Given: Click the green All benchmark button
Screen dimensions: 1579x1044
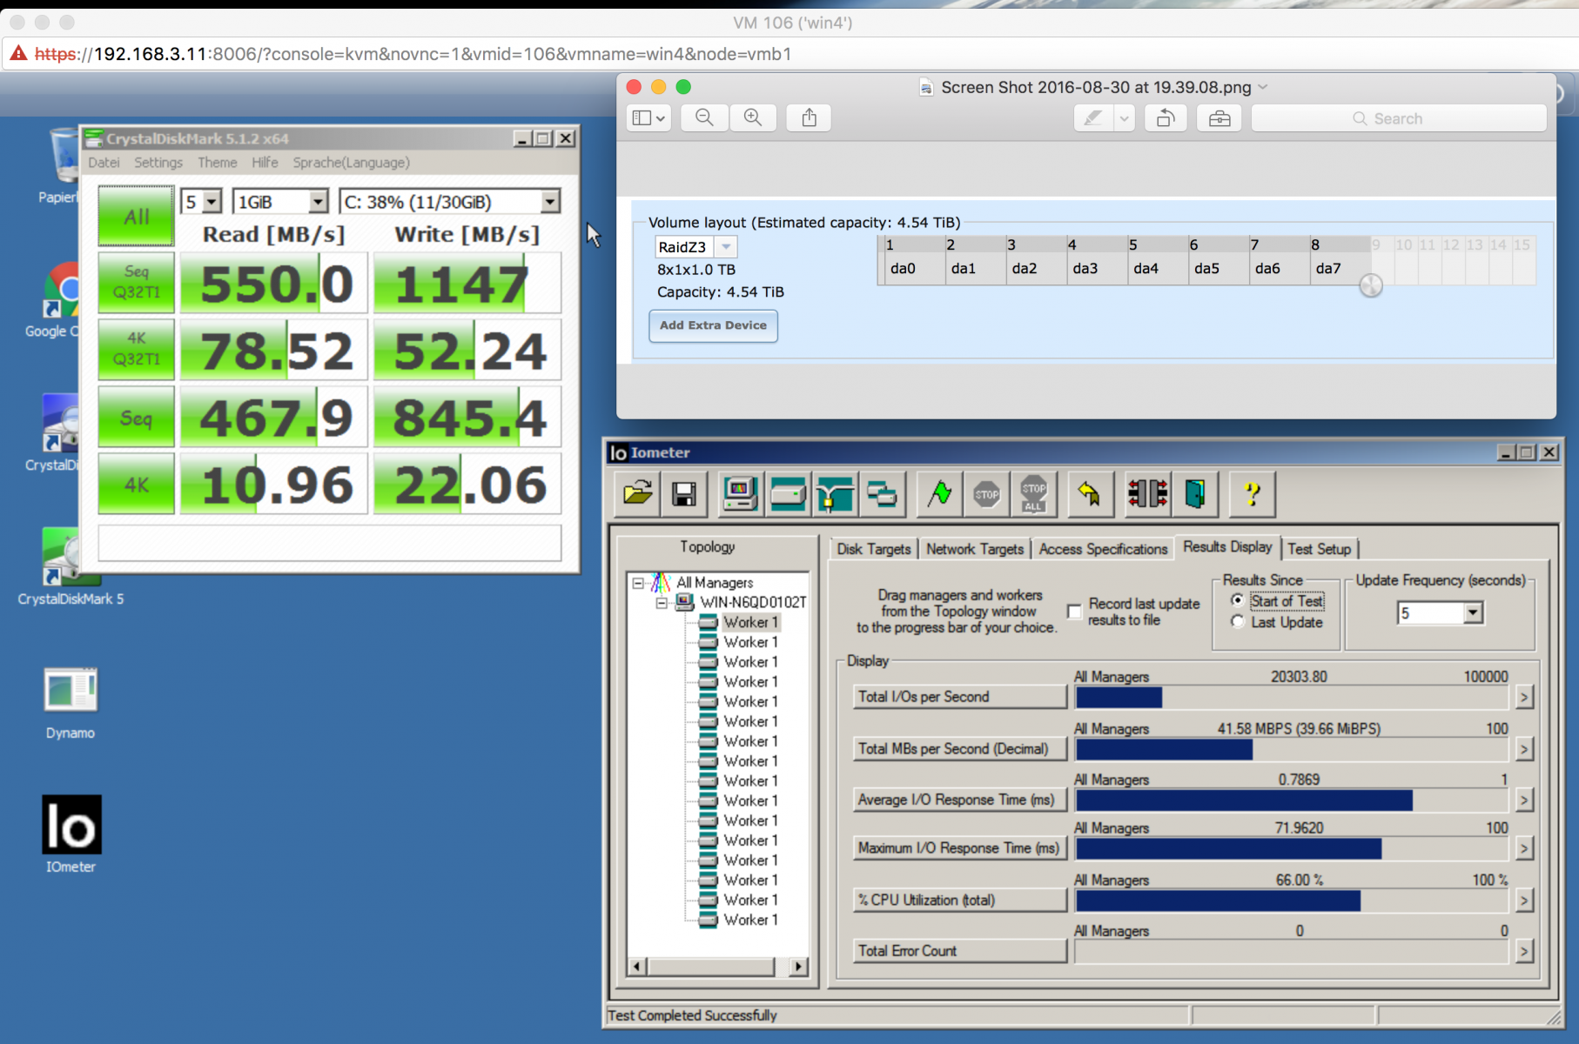Looking at the screenshot, I should point(136,216).
